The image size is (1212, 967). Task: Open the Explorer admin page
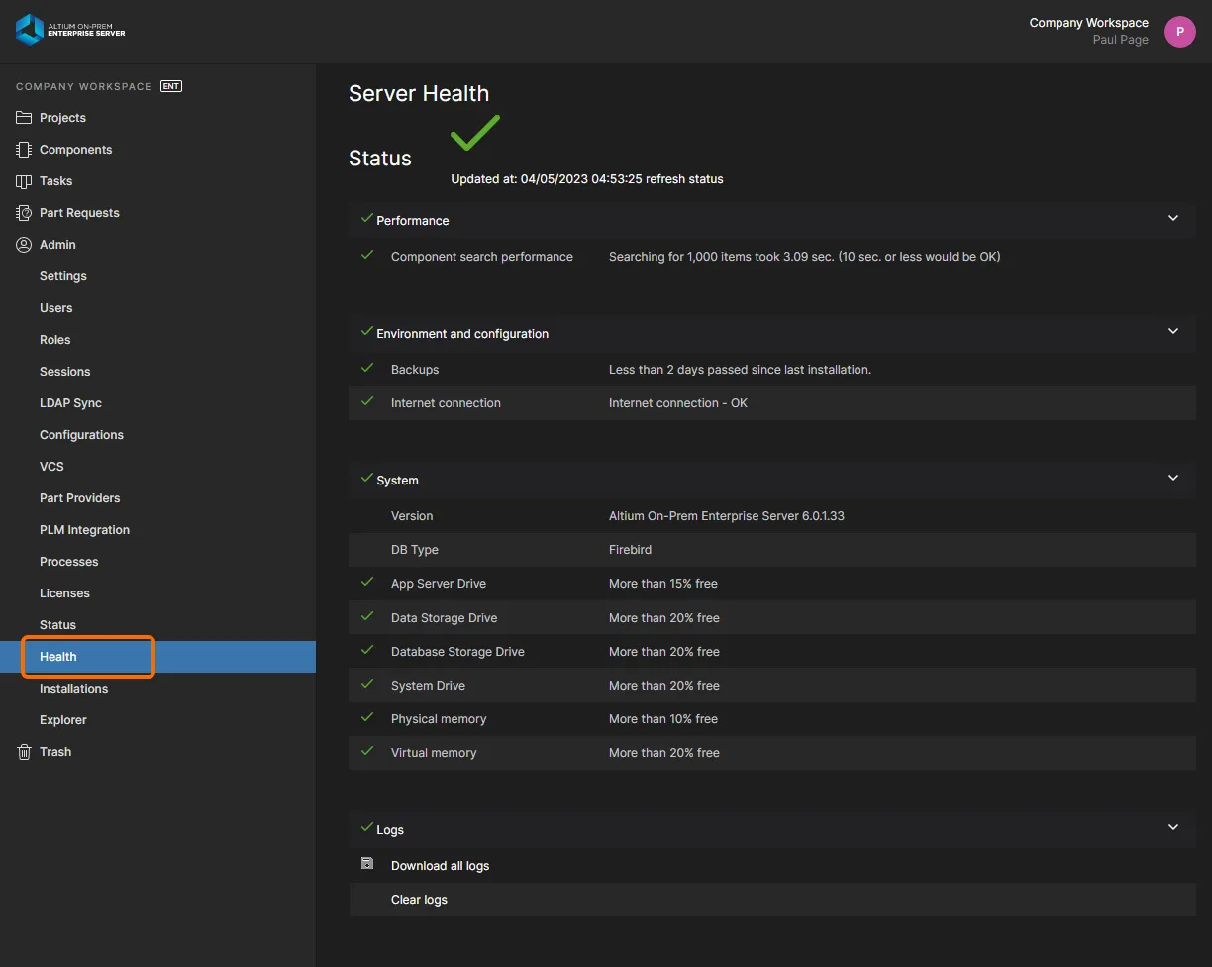coord(63,720)
